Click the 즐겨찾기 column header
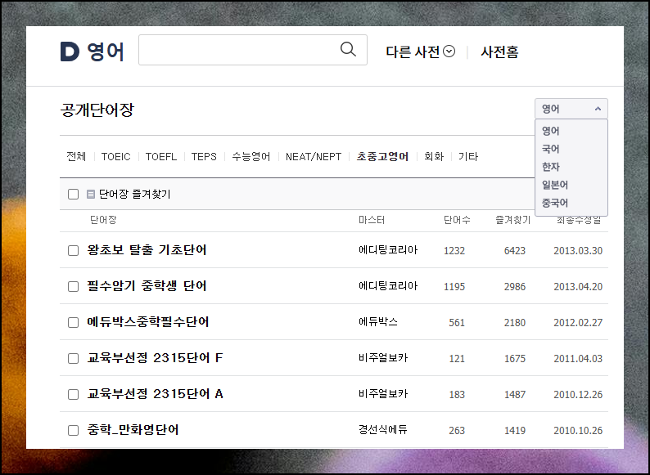Viewport: 650px width, 475px height. 512,220
